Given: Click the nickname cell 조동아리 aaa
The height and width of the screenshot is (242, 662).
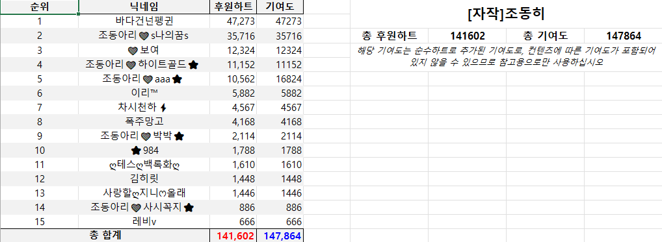Looking at the screenshot, I should (x=144, y=79).
